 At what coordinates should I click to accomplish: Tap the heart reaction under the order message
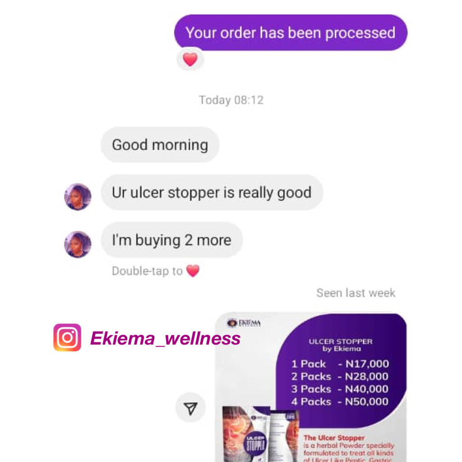190,60
